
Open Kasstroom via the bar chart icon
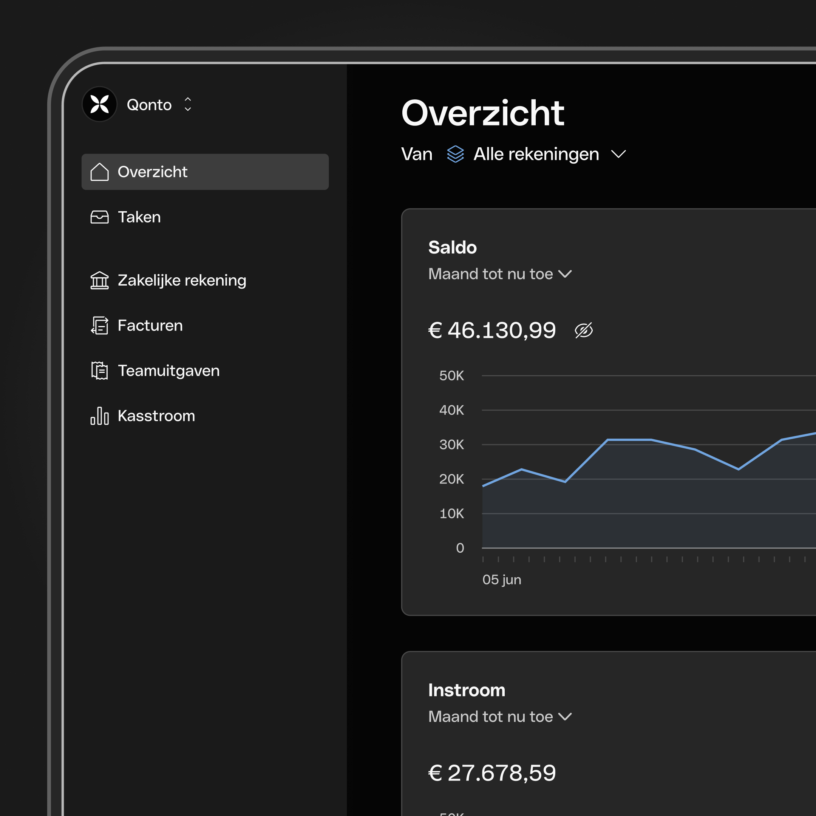(100, 416)
